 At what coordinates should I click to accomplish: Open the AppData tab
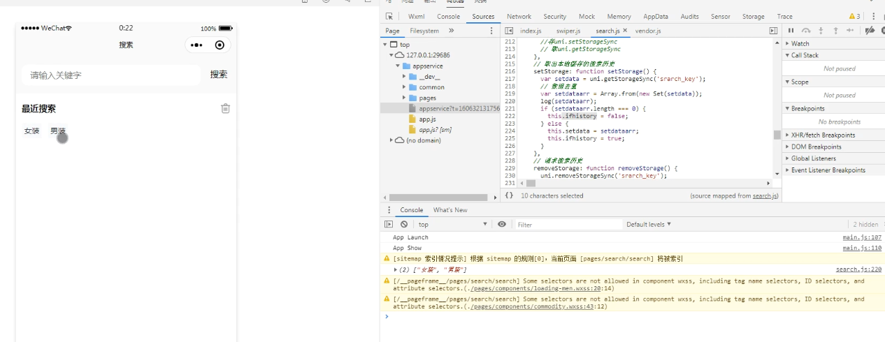[656, 16]
